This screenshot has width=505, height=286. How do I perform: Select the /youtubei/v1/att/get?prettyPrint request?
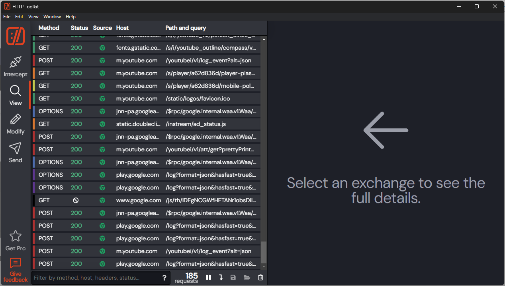146,149
